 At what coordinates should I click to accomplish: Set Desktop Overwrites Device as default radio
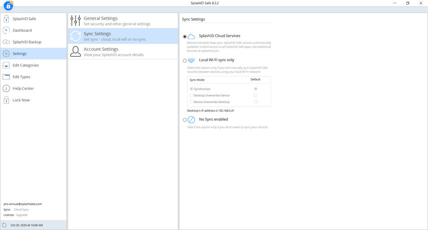(255, 96)
